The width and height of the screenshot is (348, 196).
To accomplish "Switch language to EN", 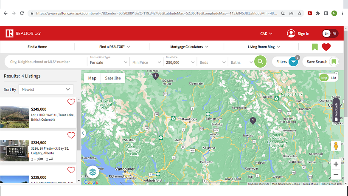I will (x=326, y=34).
